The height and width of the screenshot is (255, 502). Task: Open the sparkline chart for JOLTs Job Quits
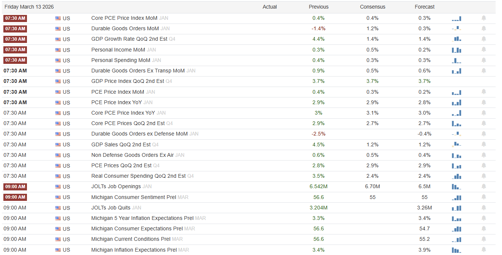click(x=457, y=208)
